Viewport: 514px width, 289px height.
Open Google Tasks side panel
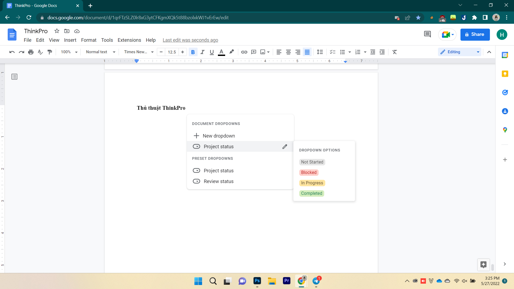click(505, 93)
